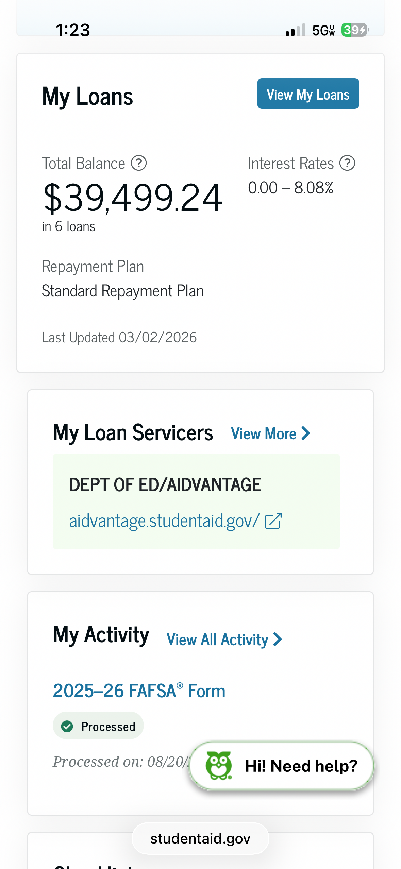This screenshot has width=401, height=869.
Task: Click the View All Activity link text
Action: pyautogui.click(x=217, y=640)
